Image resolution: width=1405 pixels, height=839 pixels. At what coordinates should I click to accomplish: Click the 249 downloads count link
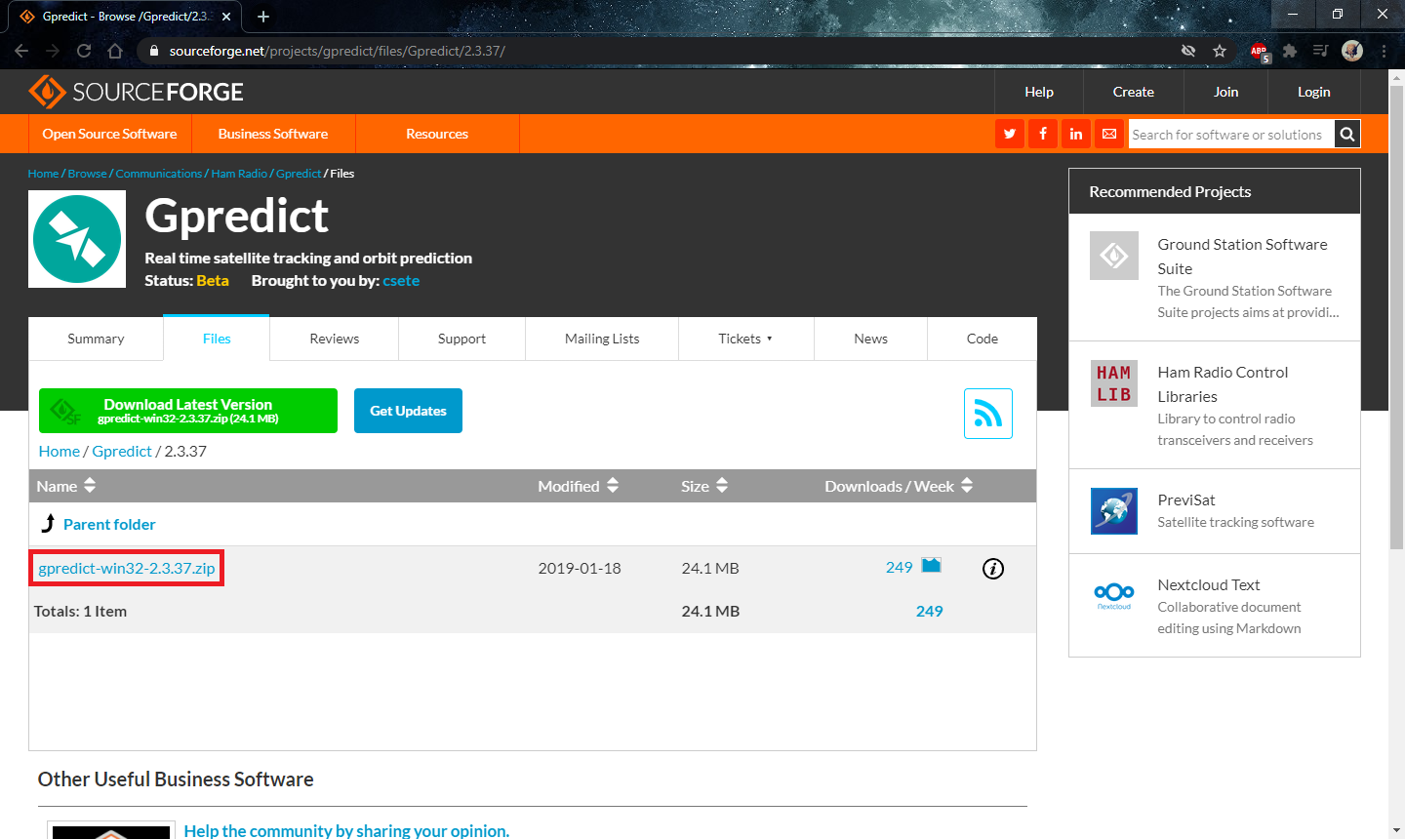pos(900,567)
